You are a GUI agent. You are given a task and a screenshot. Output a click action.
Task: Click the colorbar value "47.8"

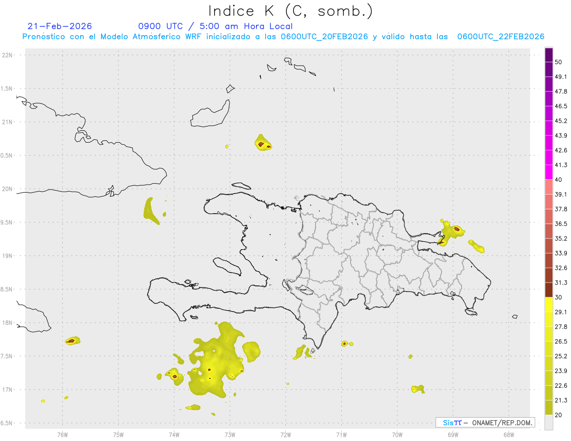click(x=561, y=91)
